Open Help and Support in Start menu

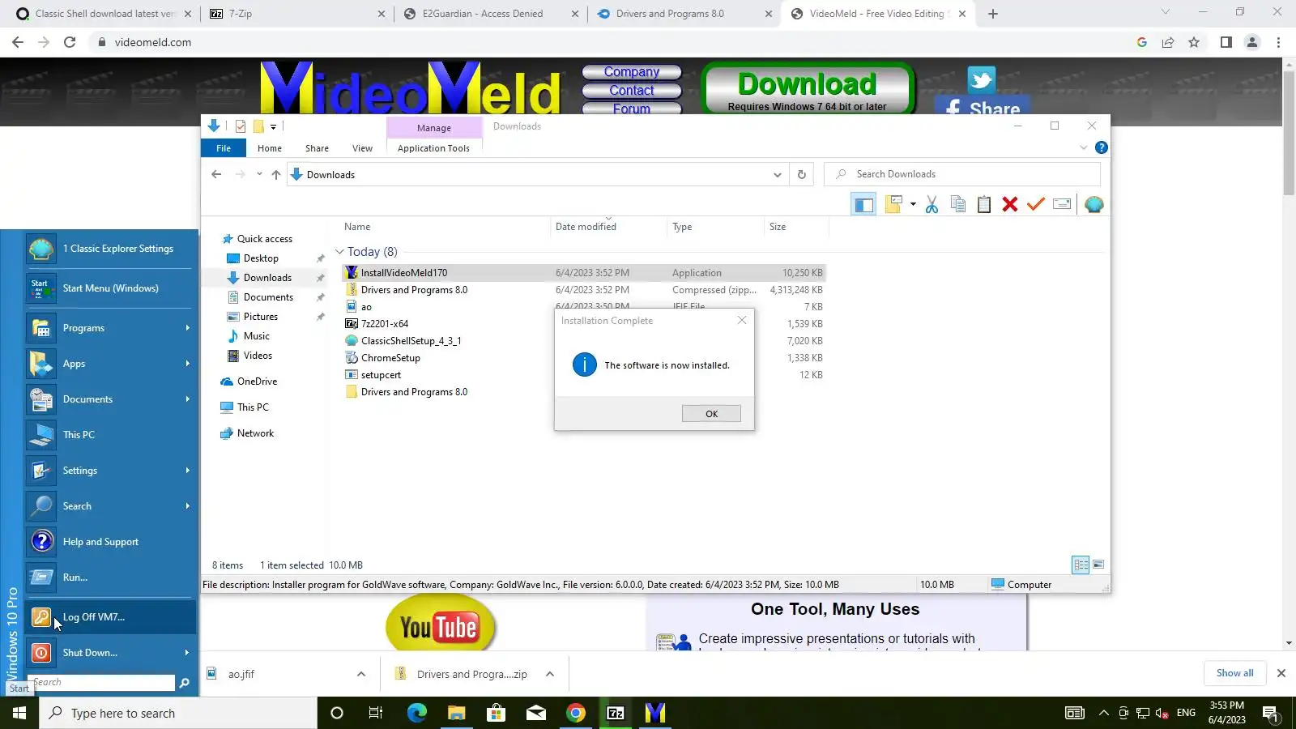(x=111, y=542)
